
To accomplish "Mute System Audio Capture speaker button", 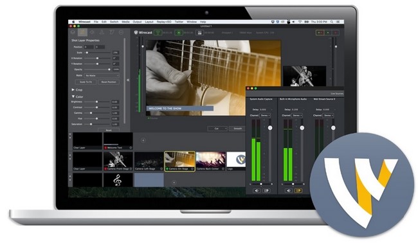I will tap(257, 190).
